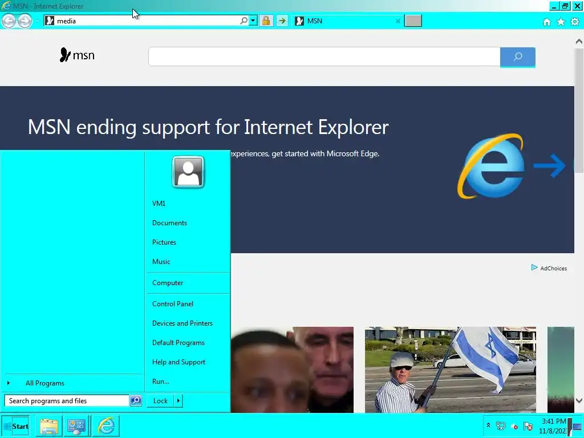The width and height of the screenshot is (584, 438).
Task: Click the Home icon in IE toolbar
Action: 547,22
